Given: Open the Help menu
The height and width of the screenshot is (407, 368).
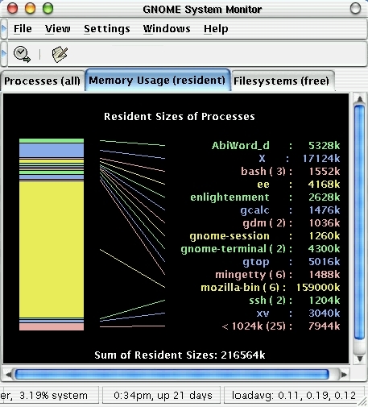Looking at the screenshot, I should coord(216,29).
